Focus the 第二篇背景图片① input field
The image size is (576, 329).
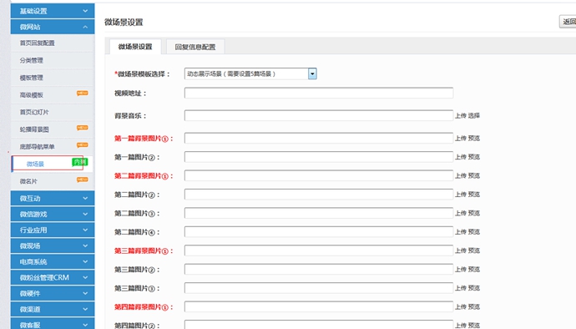(x=319, y=175)
